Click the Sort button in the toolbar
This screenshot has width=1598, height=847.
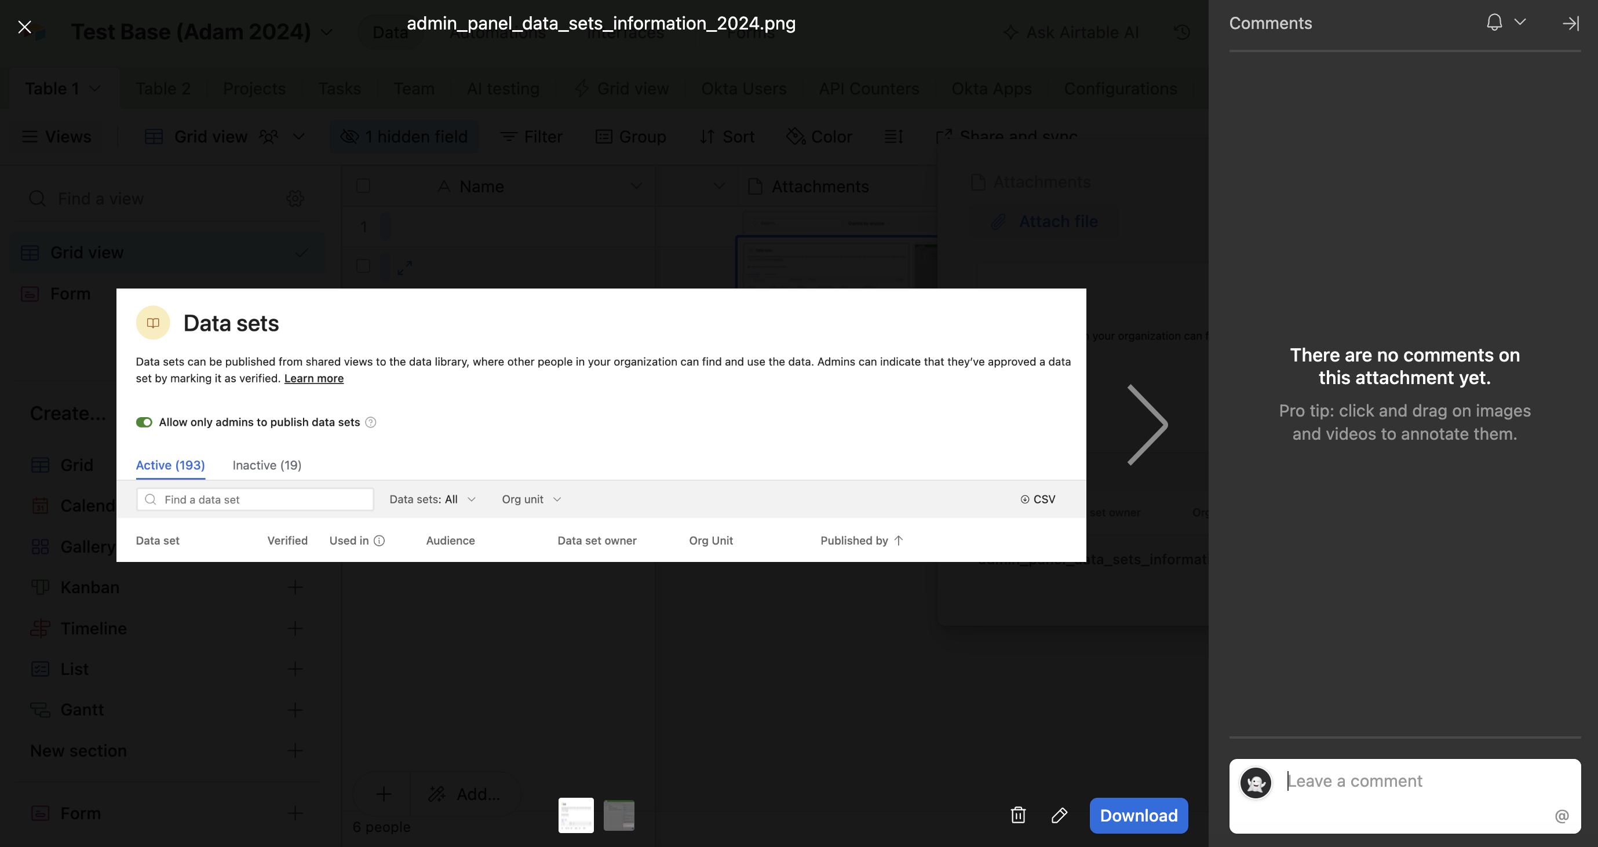tap(727, 136)
